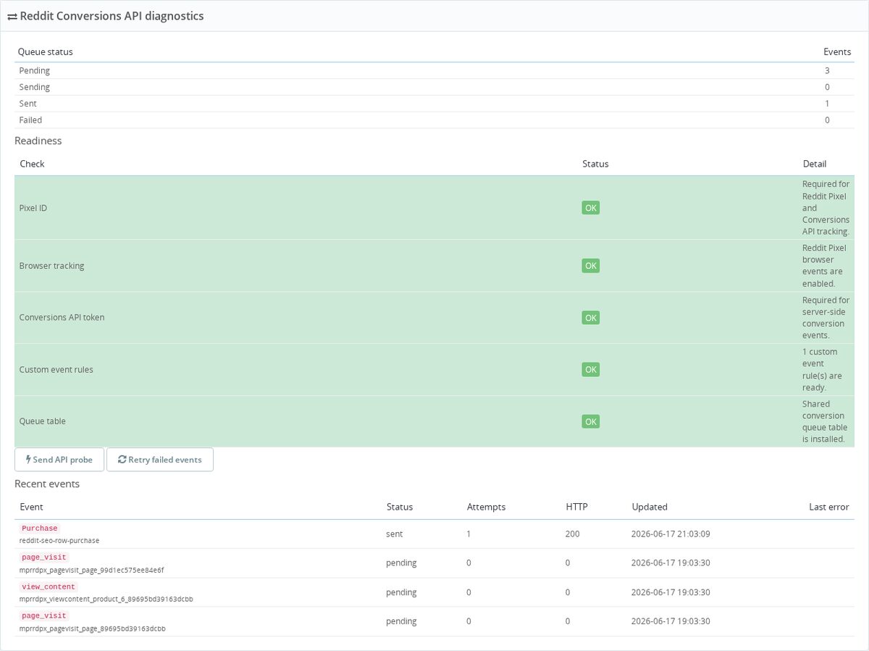Click event ID mprrdpx_pagevisit_page_89695bd39163dcbb
Image resolution: width=869 pixels, height=651 pixels.
coord(93,628)
